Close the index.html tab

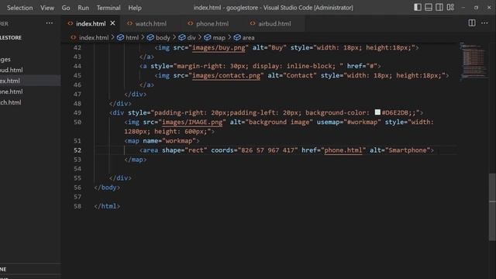tap(112, 23)
